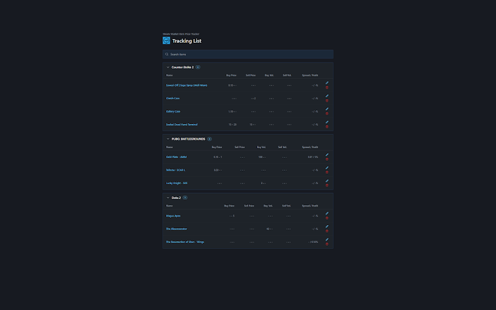The image size is (496, 310).
Task: Open the Sawed-Off Sage Spray item link
Action: pyautogui.click(x=187, y=86)
